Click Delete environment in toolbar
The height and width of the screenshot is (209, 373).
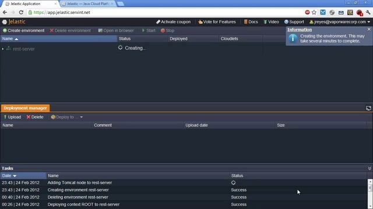[x=70, y=31]
